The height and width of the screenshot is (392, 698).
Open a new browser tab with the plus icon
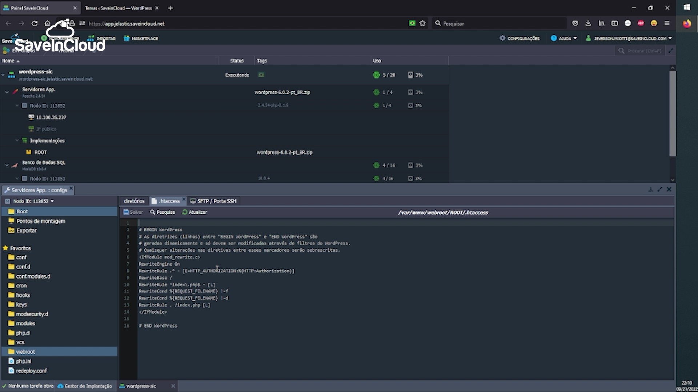(171, 8)
